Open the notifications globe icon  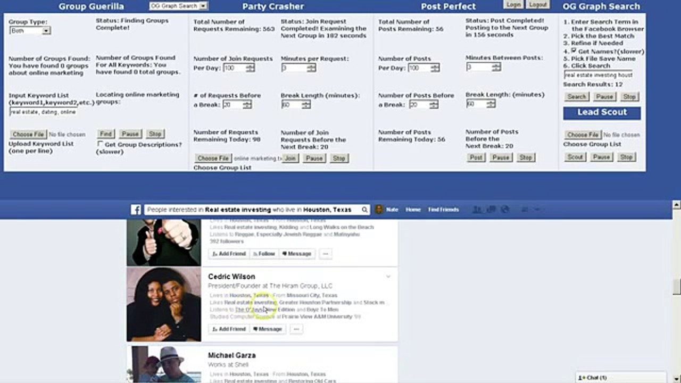click(505, 210)
